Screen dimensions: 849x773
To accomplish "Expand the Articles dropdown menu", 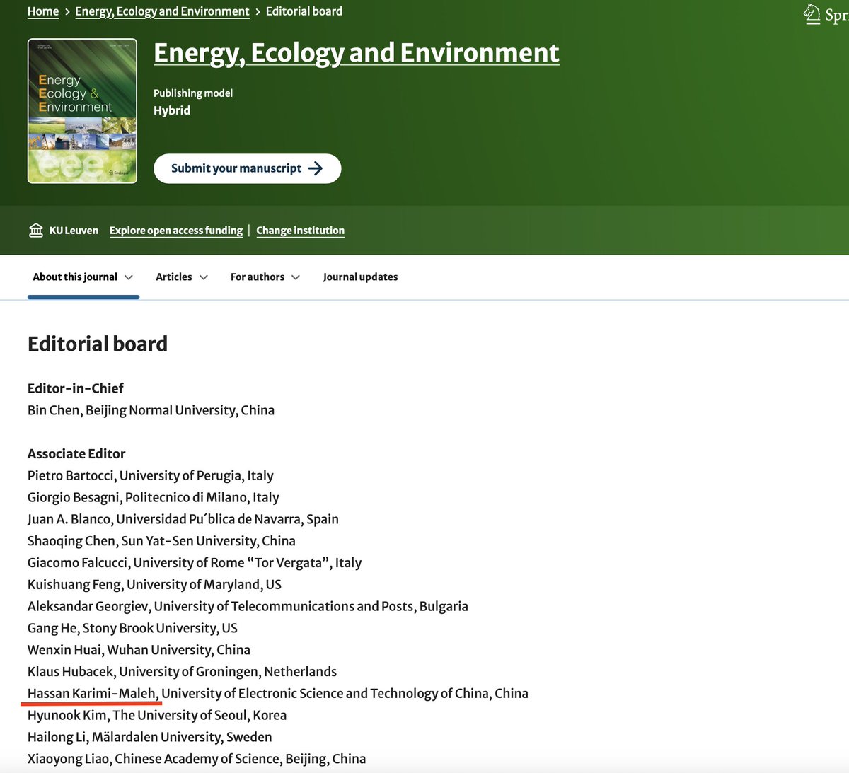I will 204,277.
